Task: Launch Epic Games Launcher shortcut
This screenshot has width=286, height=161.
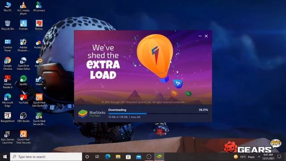Action: pyautogui.click(x=8, y=137)
